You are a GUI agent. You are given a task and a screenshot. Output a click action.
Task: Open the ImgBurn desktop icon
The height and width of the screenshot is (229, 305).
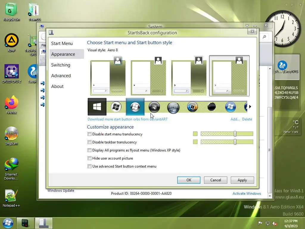pyautogui.click(x=11, y=136)
